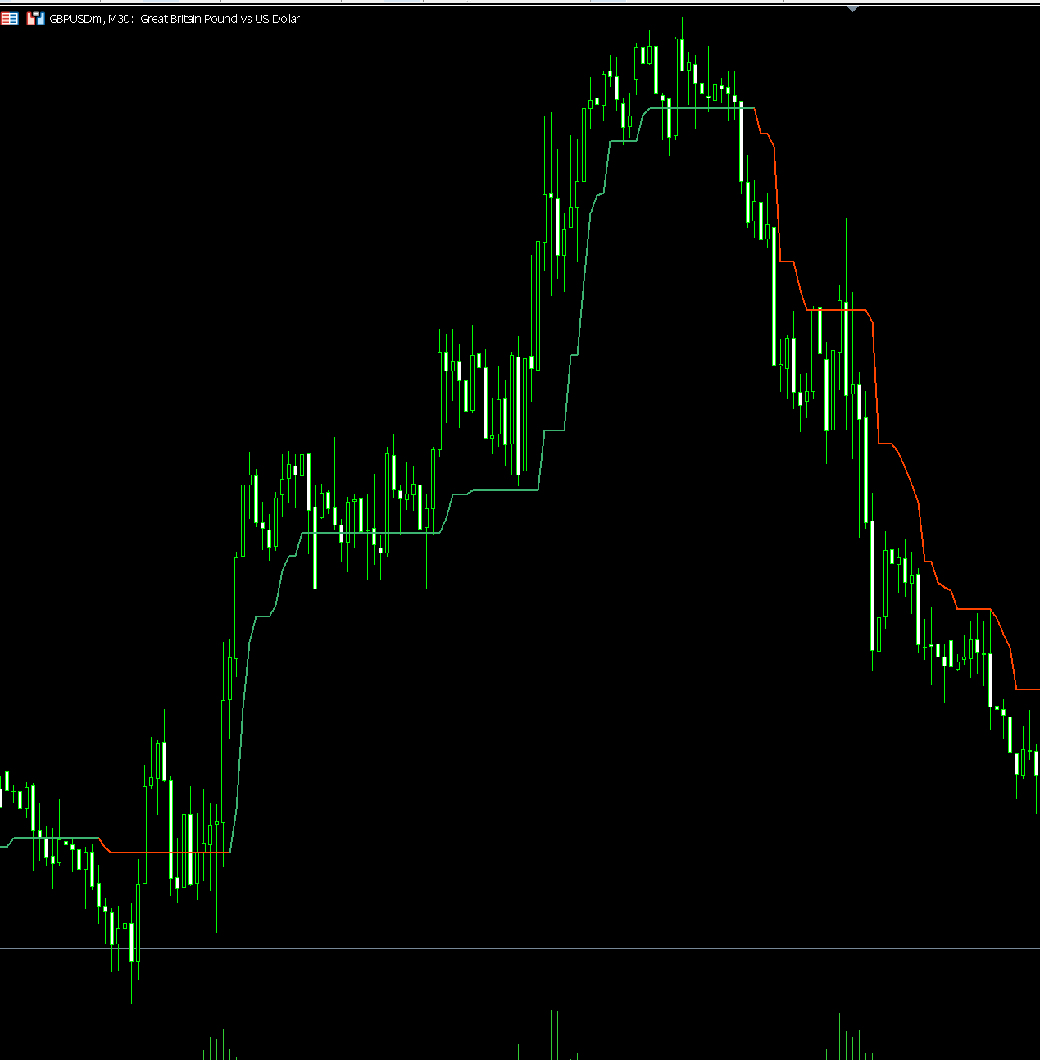
Task: Click the last candle at the chart's right edge
Action: 1037,762
